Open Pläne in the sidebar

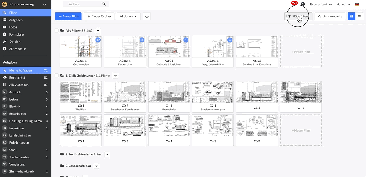click(x=26, y=13)
